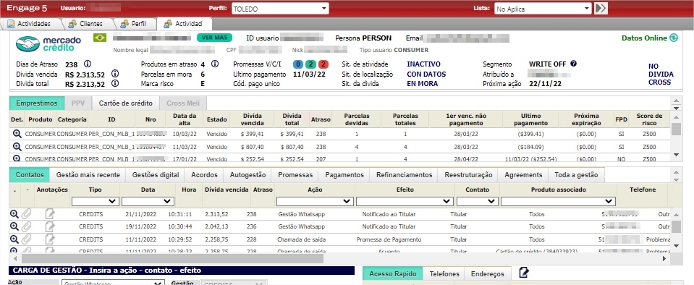Click the blue promessas badge showing 0
The image size is (694, 285).
click(x=298, y=64)
